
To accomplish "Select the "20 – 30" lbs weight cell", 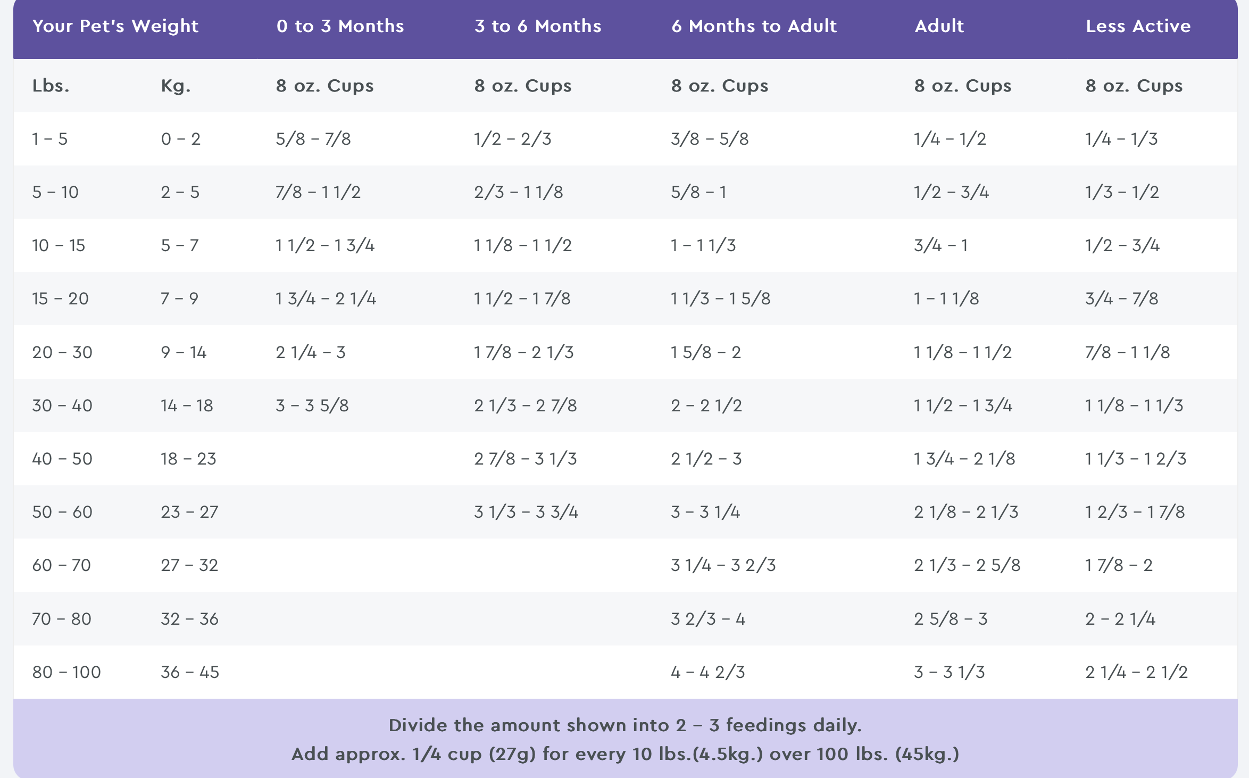I will [62, 352].
